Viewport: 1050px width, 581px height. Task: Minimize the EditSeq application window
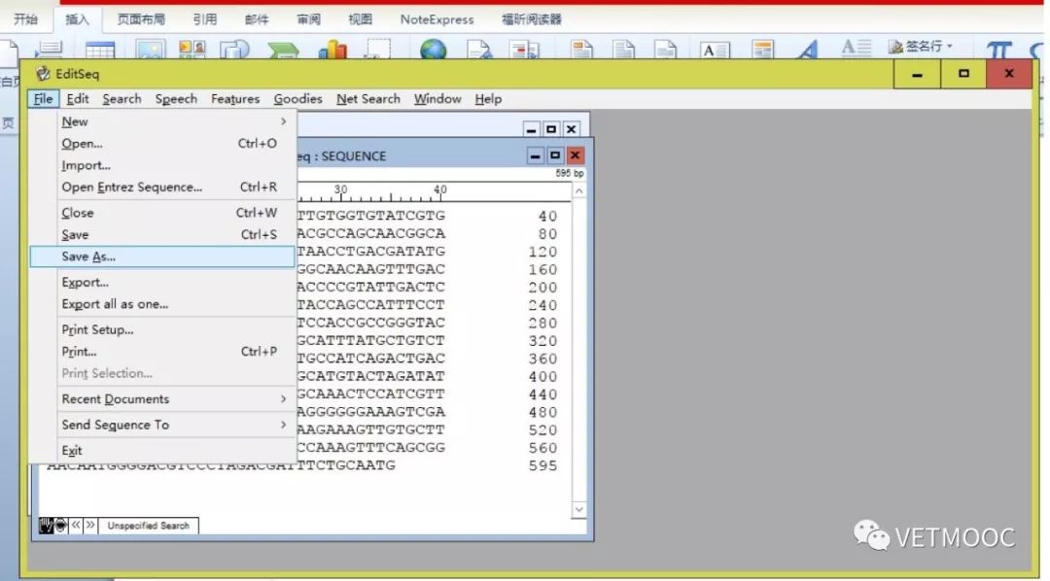click(918, 74)
